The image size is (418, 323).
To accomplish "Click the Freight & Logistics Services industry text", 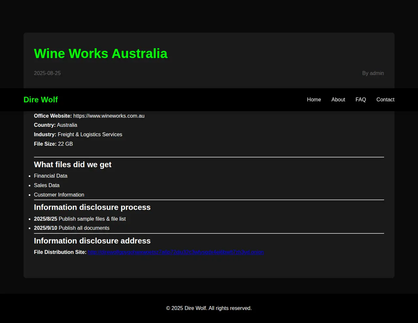I will [90, 135].
